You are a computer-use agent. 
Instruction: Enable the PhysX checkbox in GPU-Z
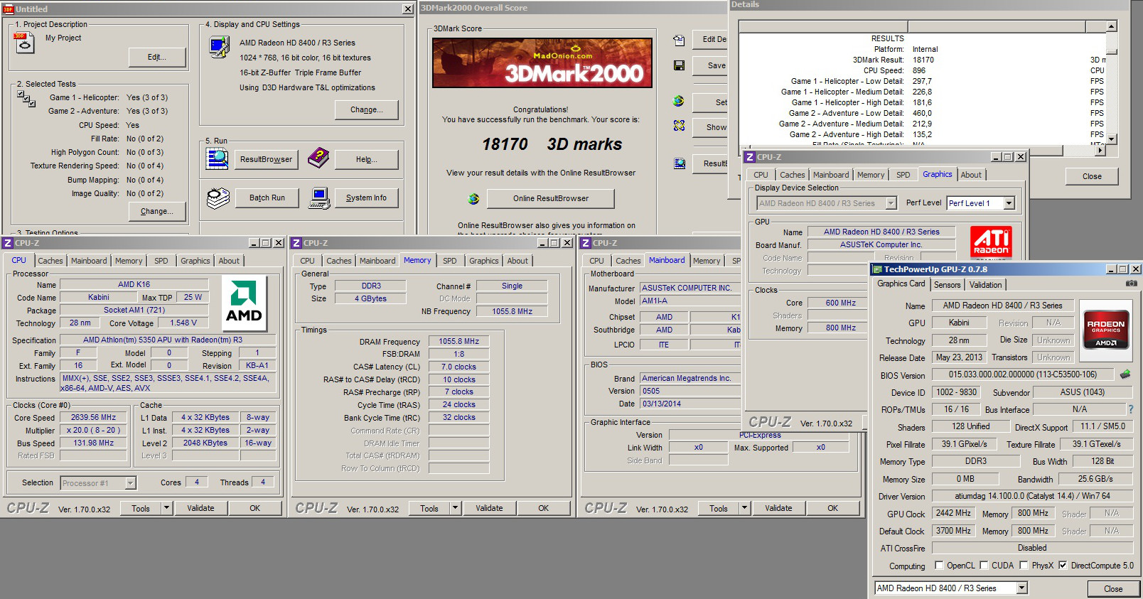point(1024,566)
